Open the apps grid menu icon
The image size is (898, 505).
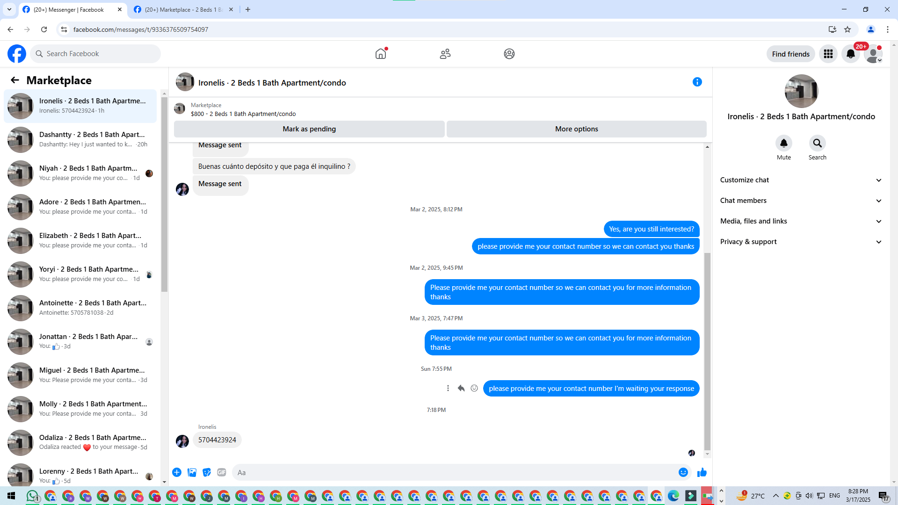[828, 54]
